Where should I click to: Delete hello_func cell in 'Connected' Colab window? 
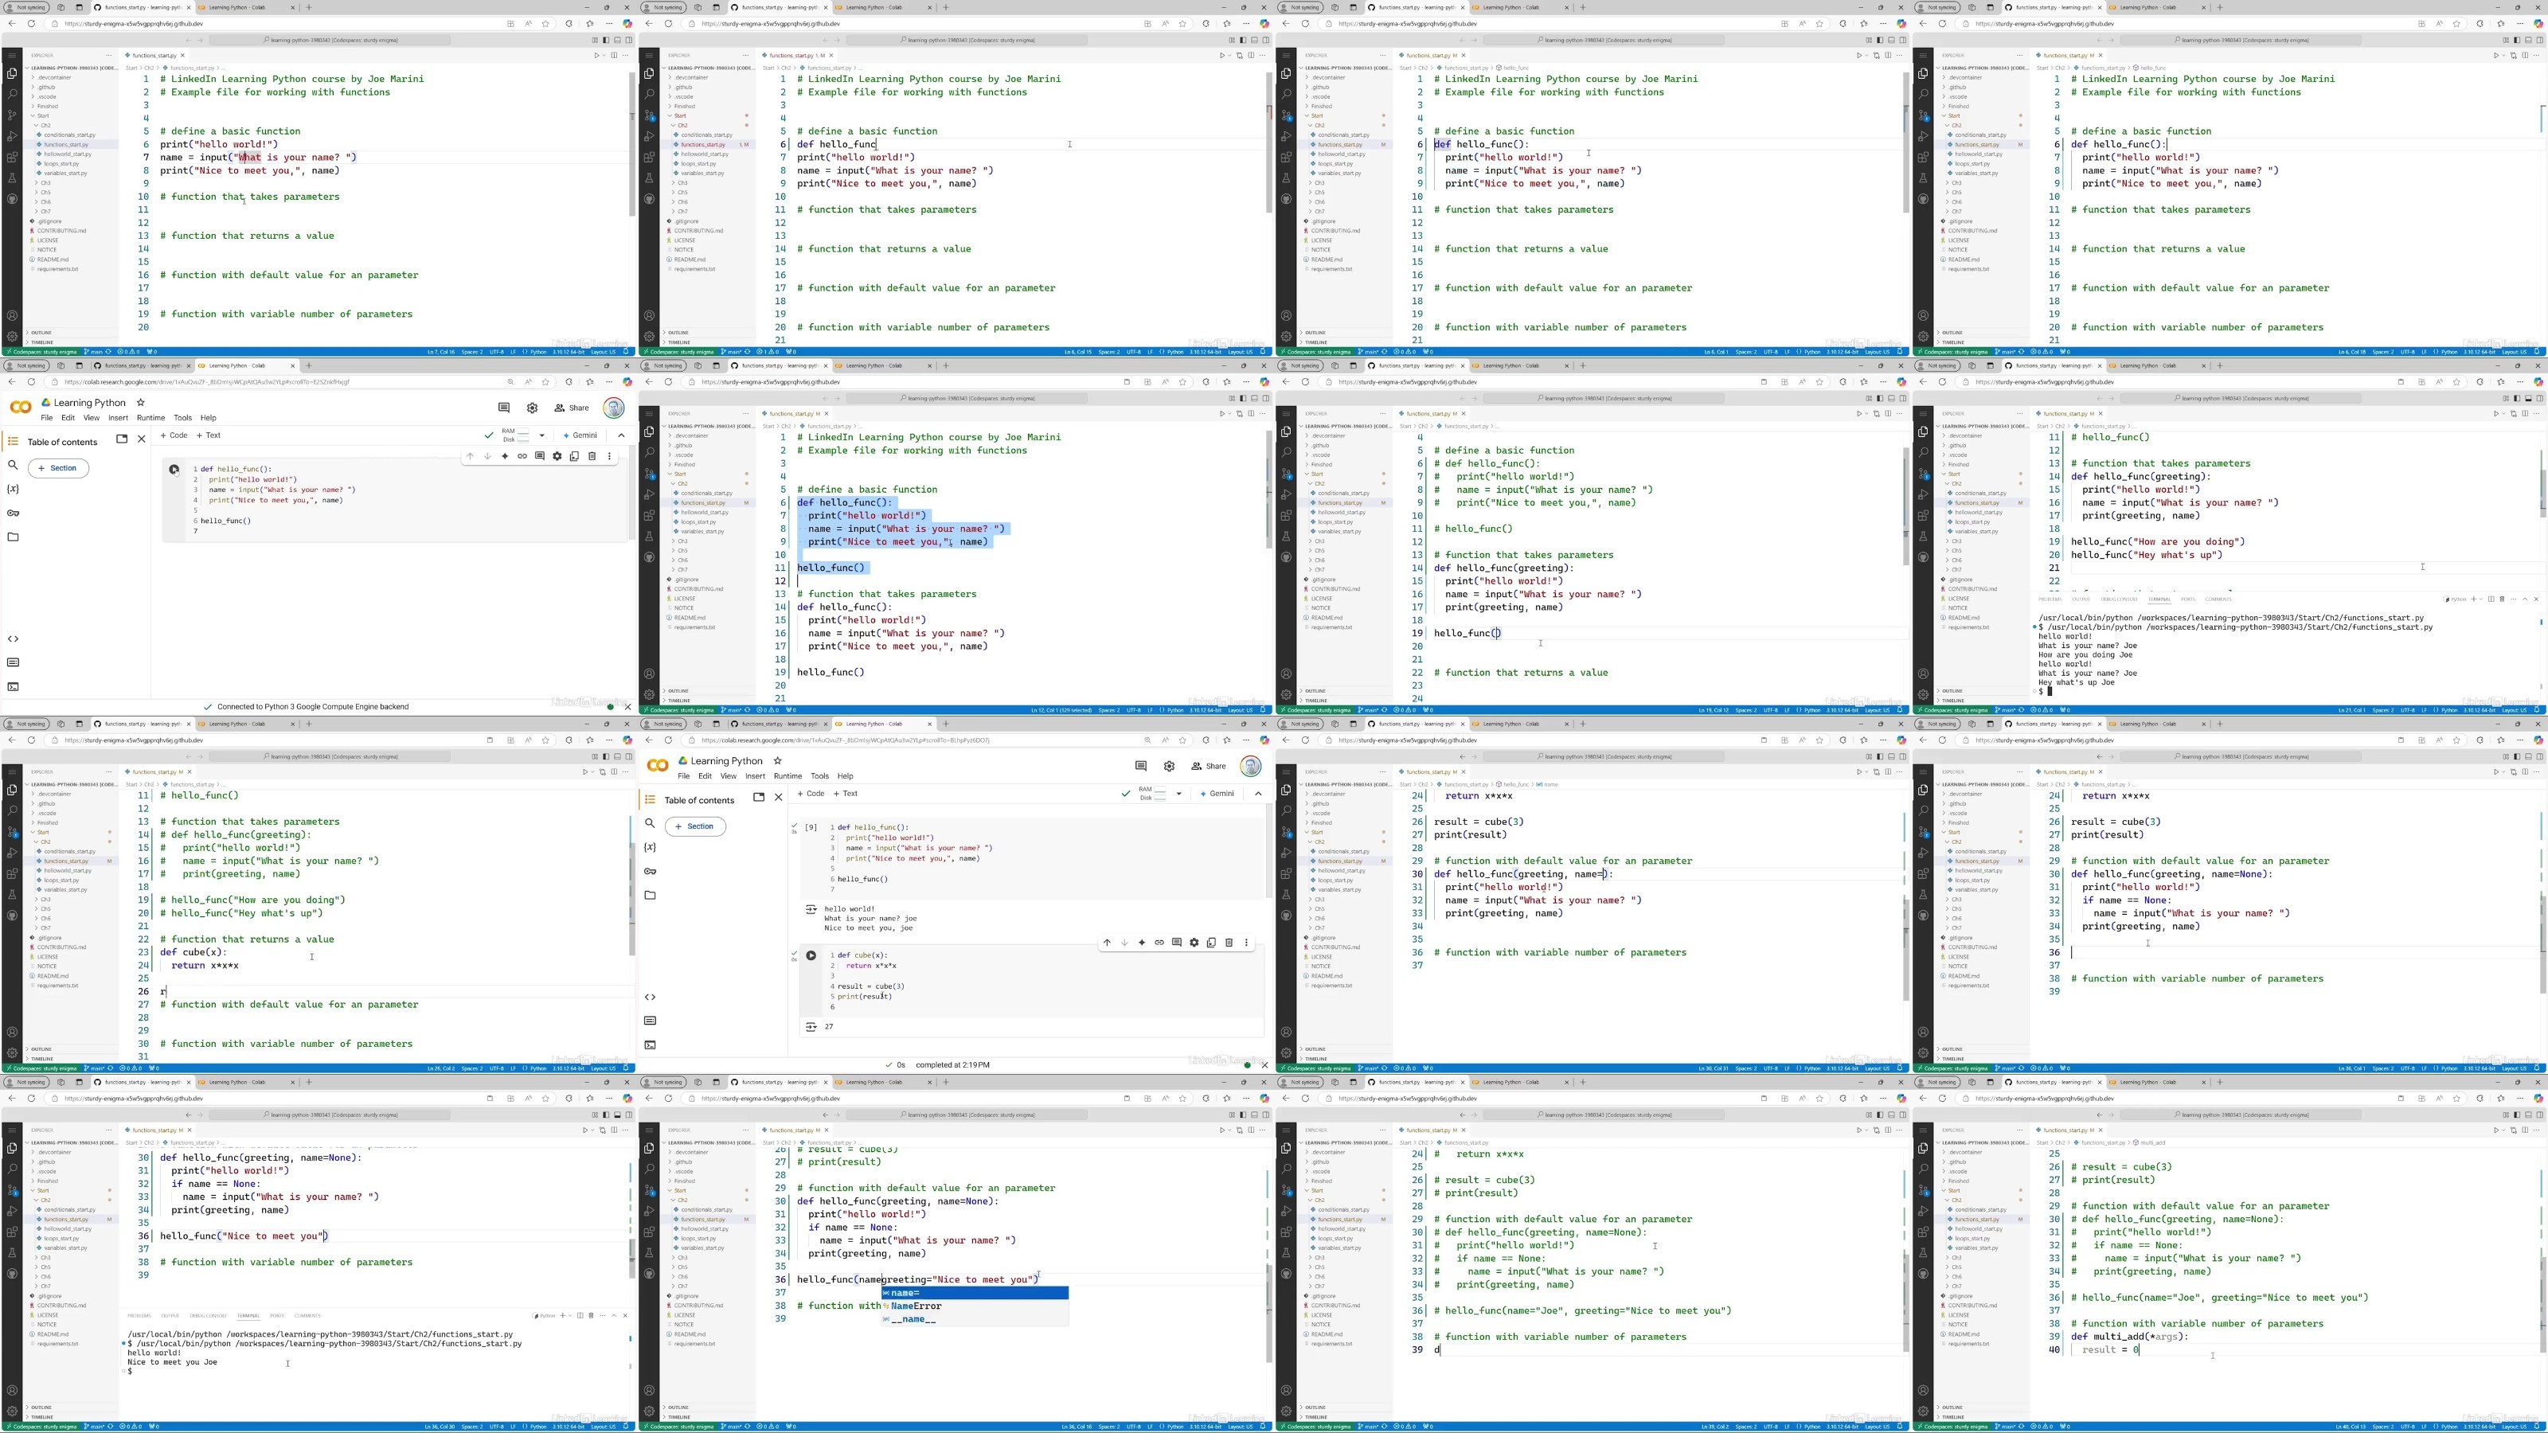pyautogui.click(x=592, y=456)
